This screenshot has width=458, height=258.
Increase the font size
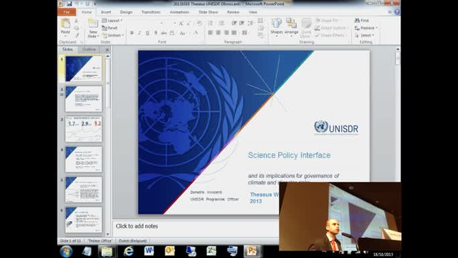coord(181,23)
